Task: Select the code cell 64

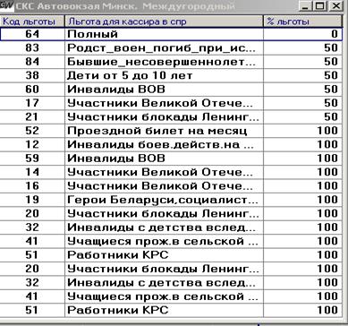Action: click(x=32, y=34)
